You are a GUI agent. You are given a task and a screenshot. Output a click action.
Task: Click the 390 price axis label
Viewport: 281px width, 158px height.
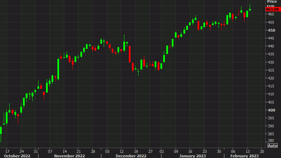pos(271,126)
